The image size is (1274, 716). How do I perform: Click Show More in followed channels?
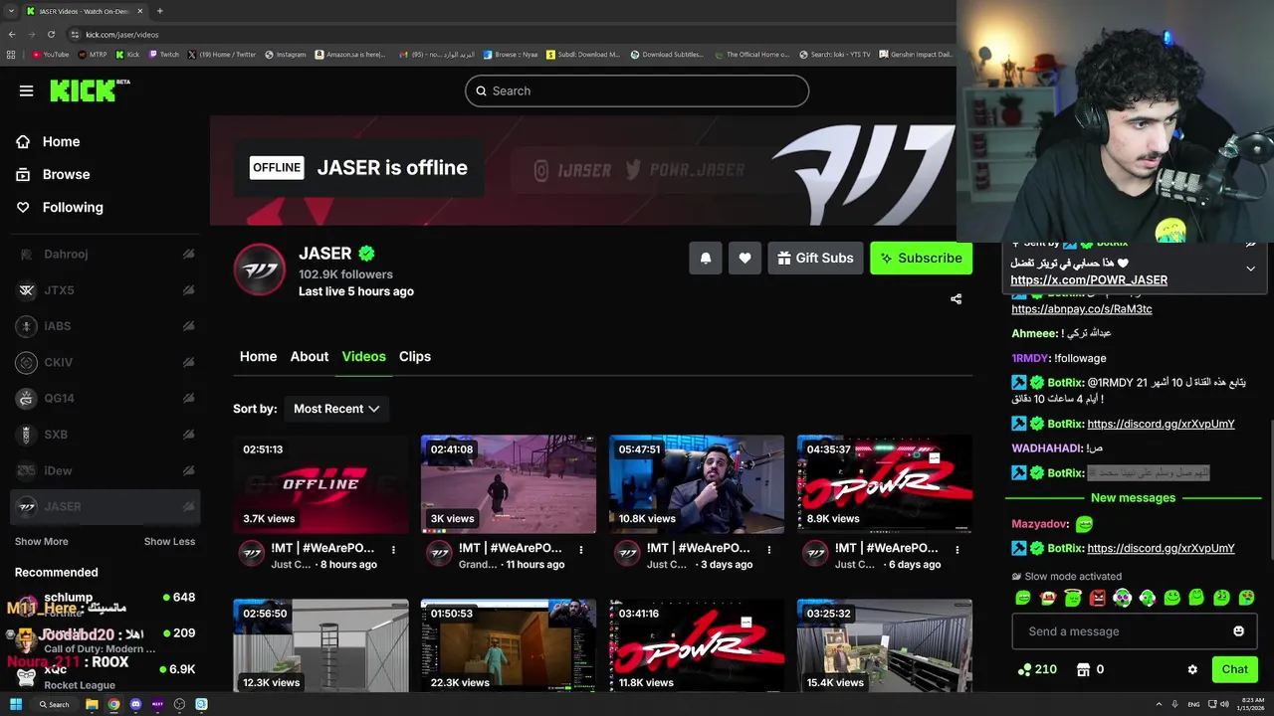[x=42, y=542]
